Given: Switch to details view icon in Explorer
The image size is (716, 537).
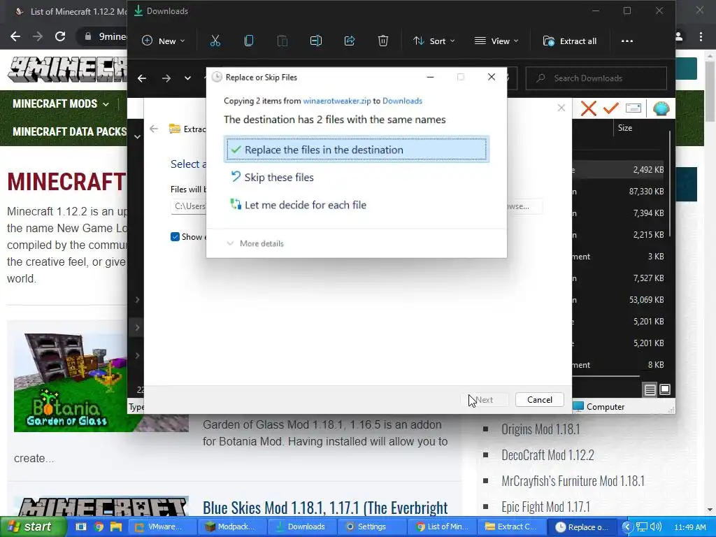Looking at the screenshot, I should point(650,389).
